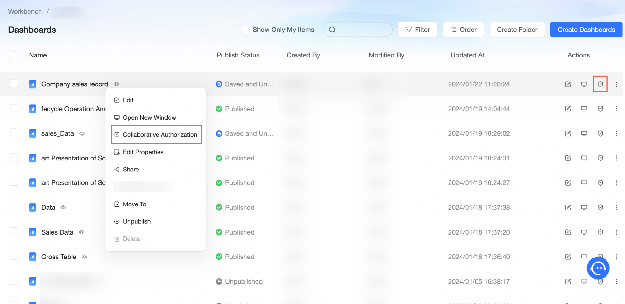The height and width of the screenshot is (304, 625).
Task: Click edit icon for Company sales record
Action: (568, 84)
